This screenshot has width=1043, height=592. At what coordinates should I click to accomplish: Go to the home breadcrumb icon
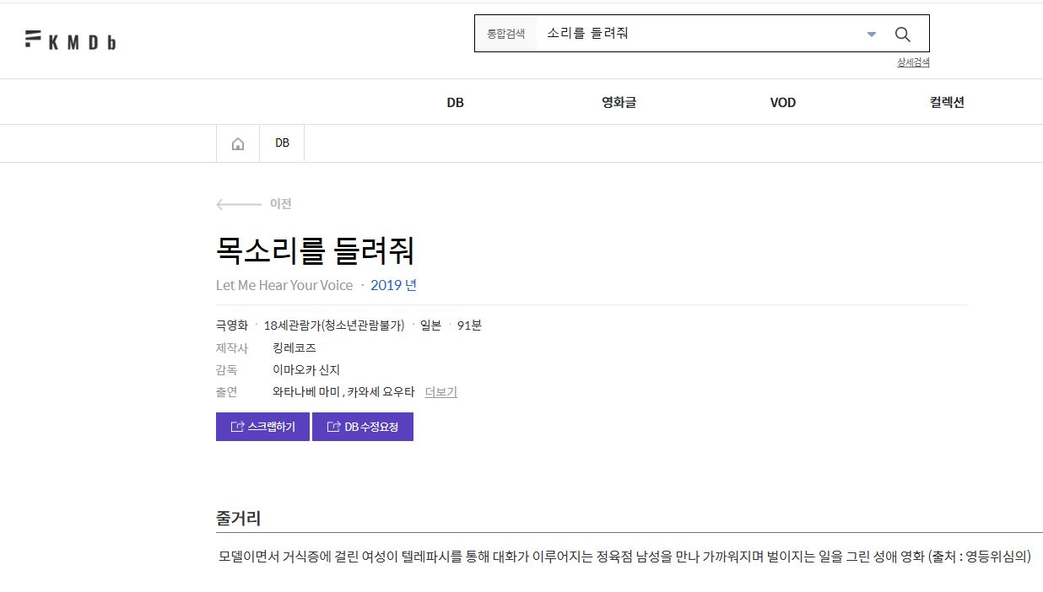tap(238, 143)
